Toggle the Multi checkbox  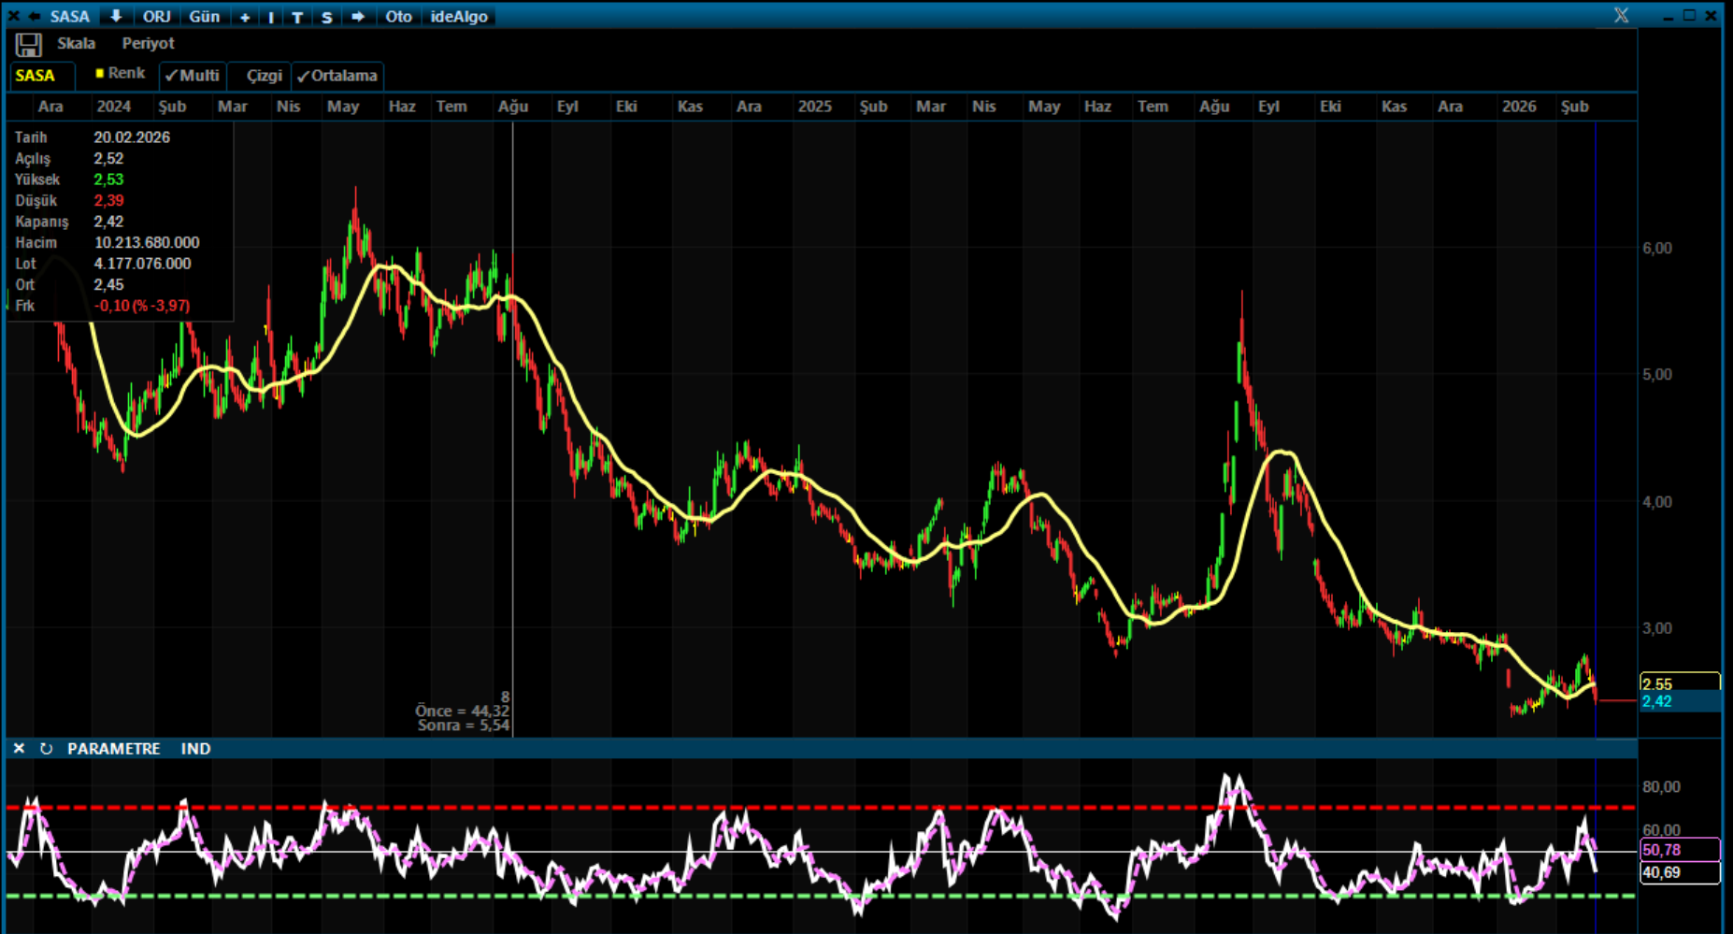(x=192, y=76)
